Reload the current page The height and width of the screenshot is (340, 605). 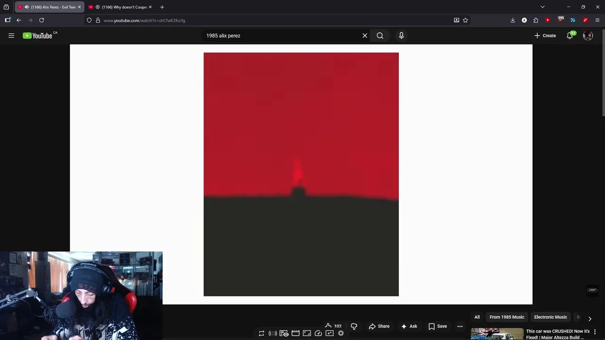click(42, 20)
